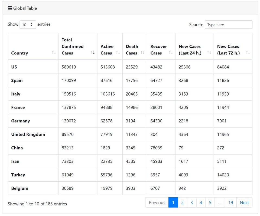260x216 pixels.
Task: Open page 5 of results
Action: point(210,202)
